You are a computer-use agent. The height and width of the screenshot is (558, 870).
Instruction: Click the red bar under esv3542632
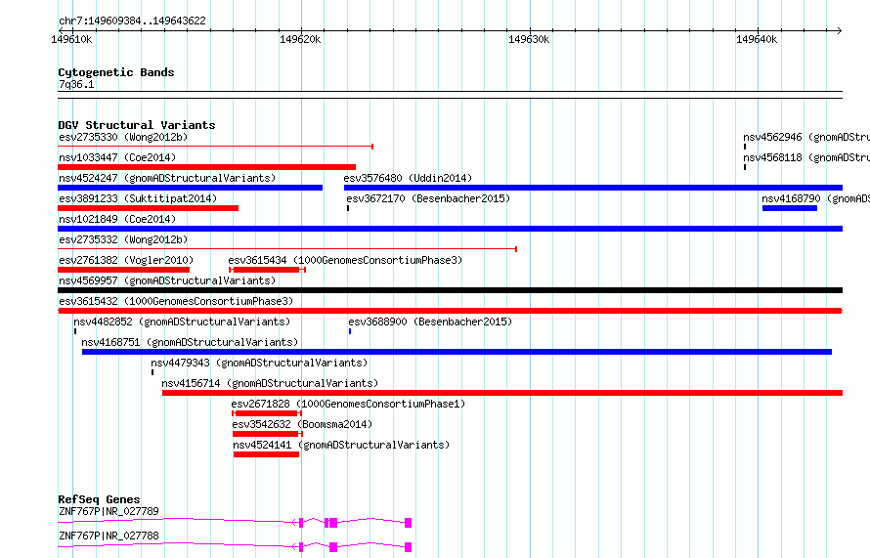[x=268, y=434]
